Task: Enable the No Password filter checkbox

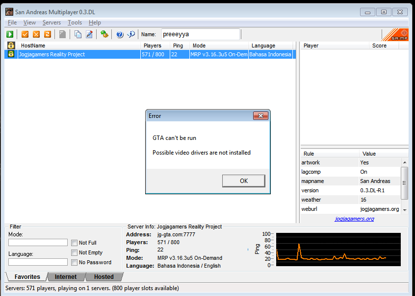Action: point(75,262)
